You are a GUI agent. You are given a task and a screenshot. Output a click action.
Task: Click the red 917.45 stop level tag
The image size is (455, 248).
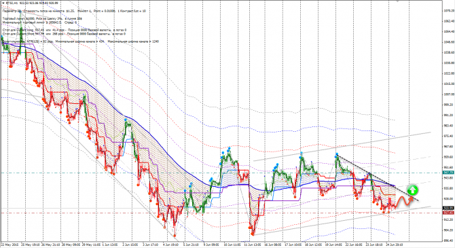click(x=448, y=213)
